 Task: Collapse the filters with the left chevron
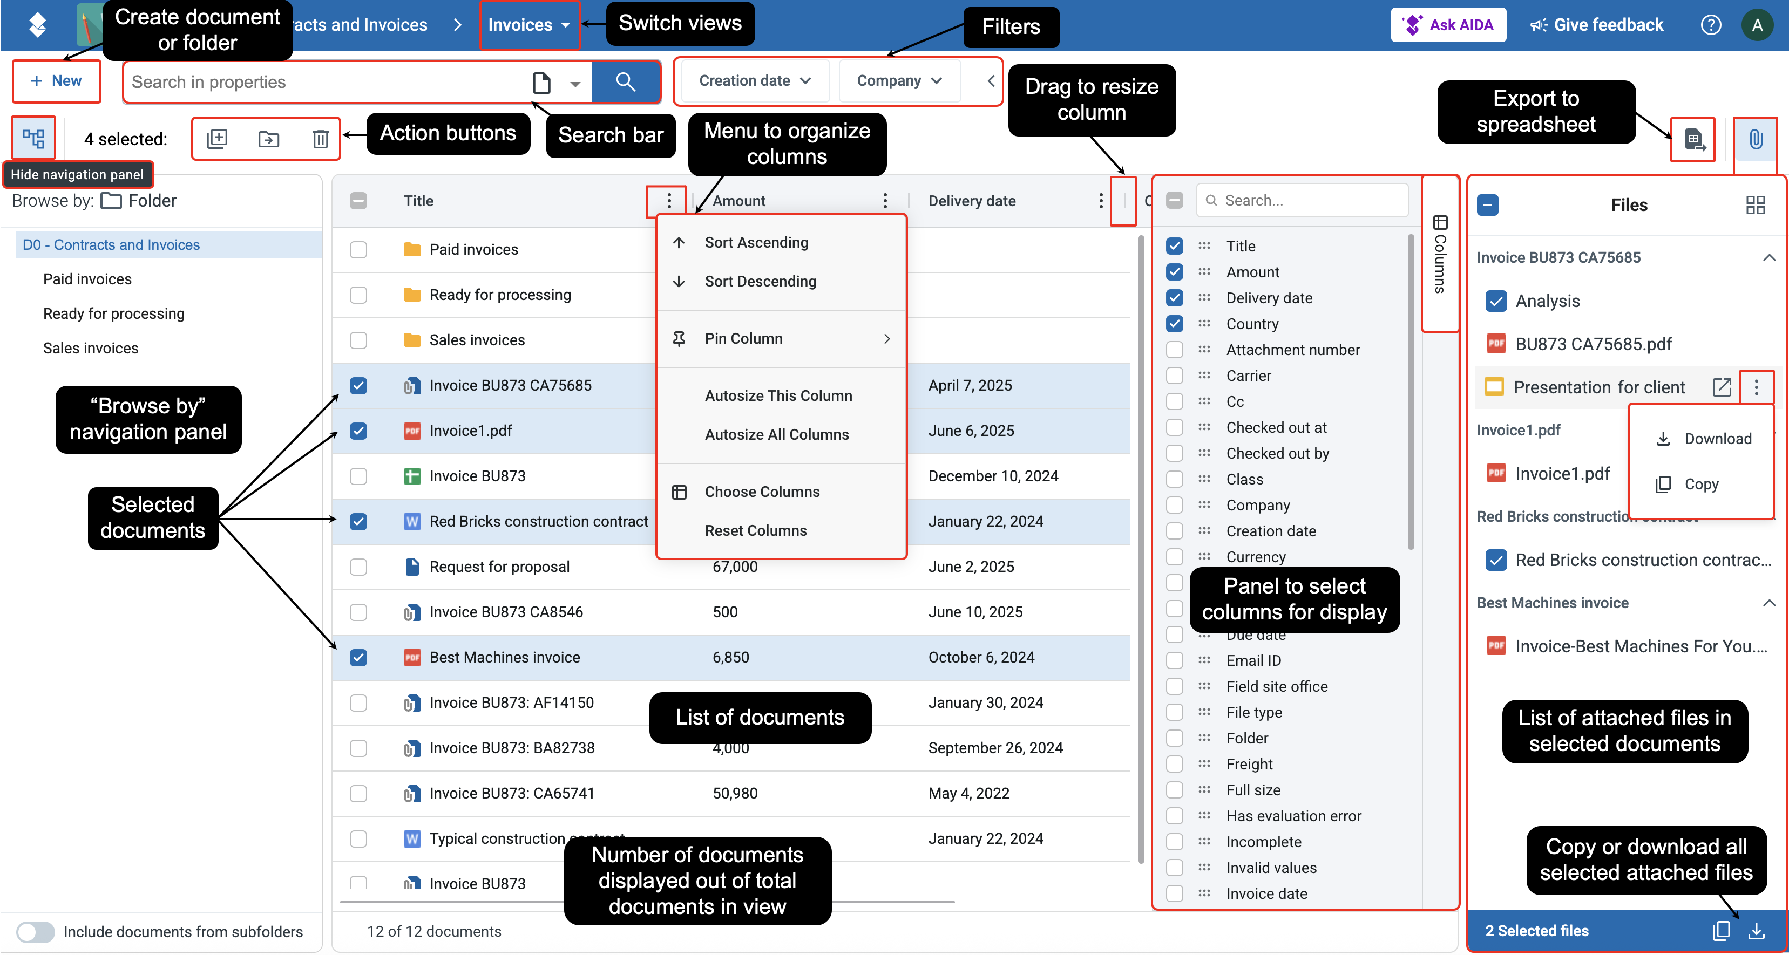(x=991, y=80)
